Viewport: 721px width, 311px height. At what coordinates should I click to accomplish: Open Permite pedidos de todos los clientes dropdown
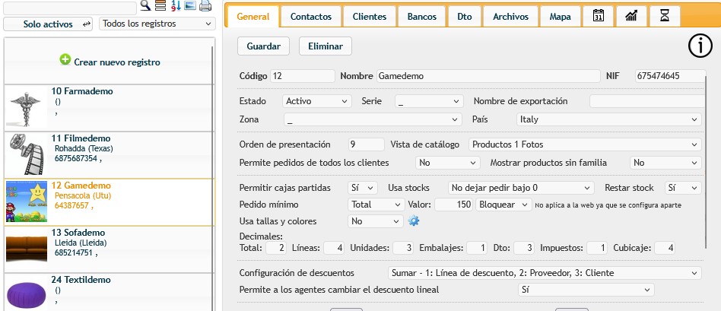pyautogui.click(x=447, y=163)
